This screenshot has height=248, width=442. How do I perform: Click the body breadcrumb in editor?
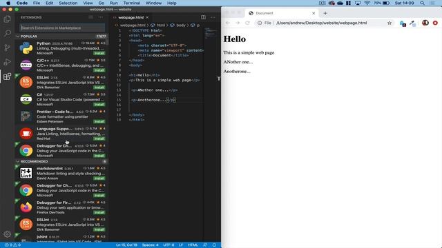[181, 25]
